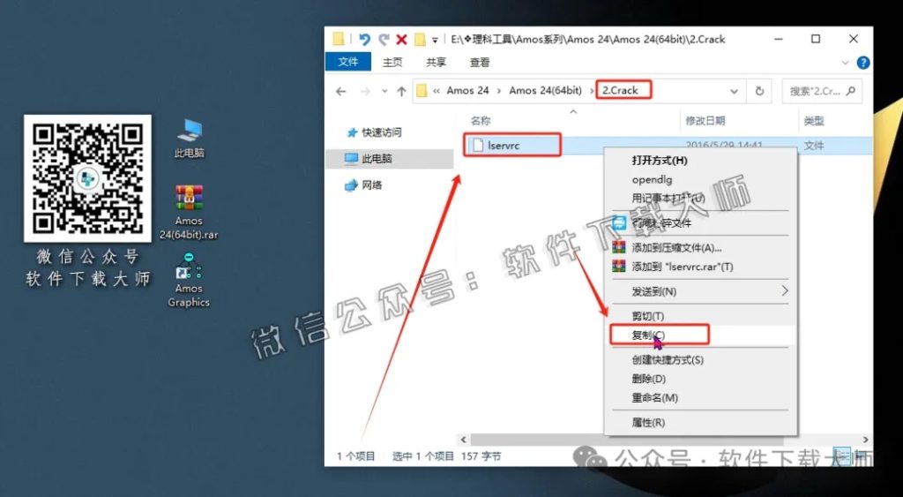Choose opendlg in context menu

700,179
